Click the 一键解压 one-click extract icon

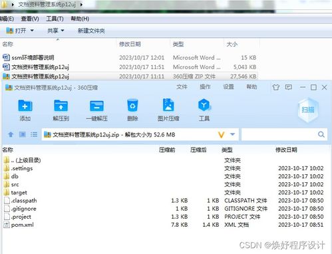(x=96, y=106)
